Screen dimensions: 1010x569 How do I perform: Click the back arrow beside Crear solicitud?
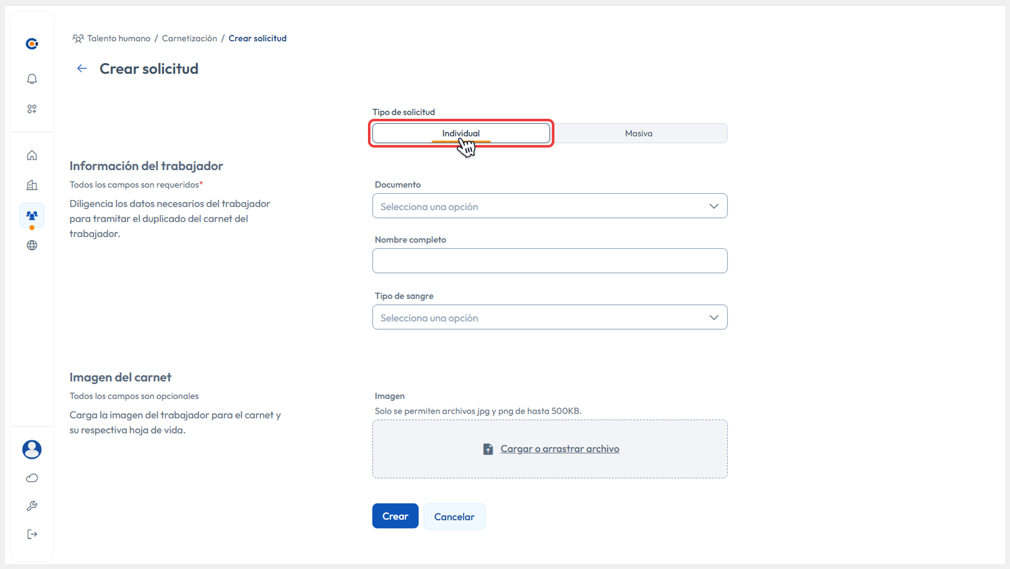click(x=82, y=69)
